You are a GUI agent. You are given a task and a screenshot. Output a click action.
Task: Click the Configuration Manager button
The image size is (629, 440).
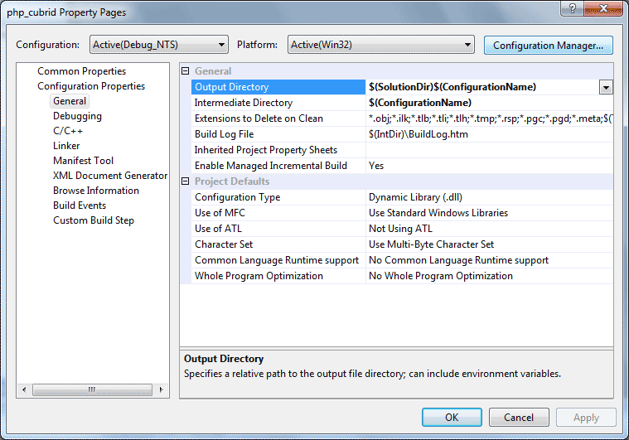pos(548,45)
